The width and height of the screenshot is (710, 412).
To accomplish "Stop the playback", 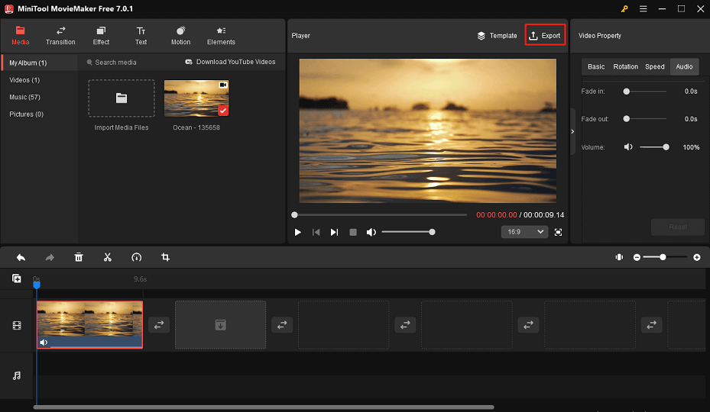I will [x=353, y=232].
